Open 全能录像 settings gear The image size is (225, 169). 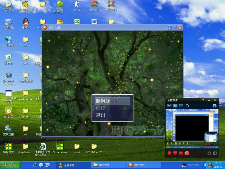(209, 153)
